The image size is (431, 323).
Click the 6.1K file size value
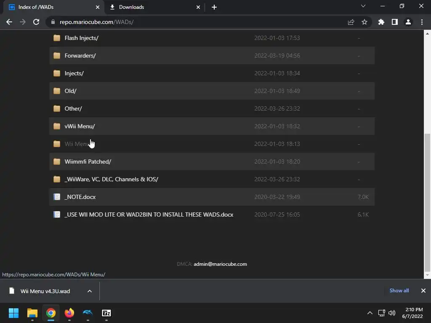(363, 214)
